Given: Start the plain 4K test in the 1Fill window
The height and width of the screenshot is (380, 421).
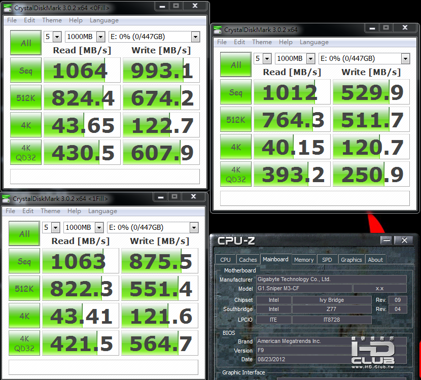Looking at the screenshot, I should [x=24, y=316].
